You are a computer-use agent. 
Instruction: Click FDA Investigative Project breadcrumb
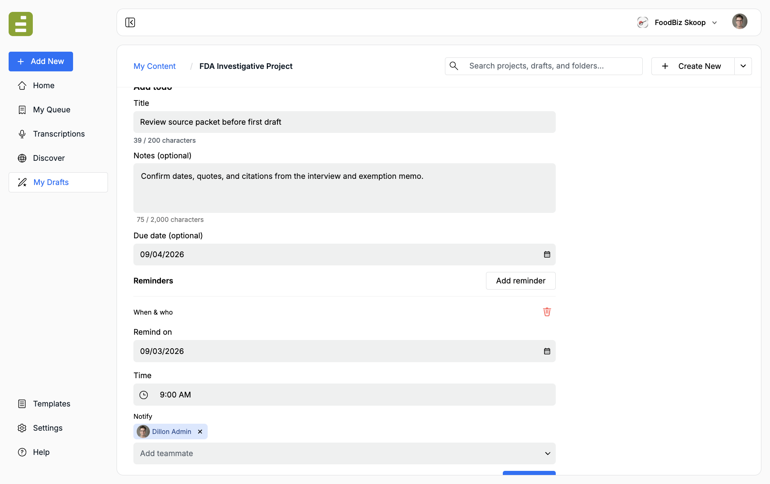pos(246,66)
